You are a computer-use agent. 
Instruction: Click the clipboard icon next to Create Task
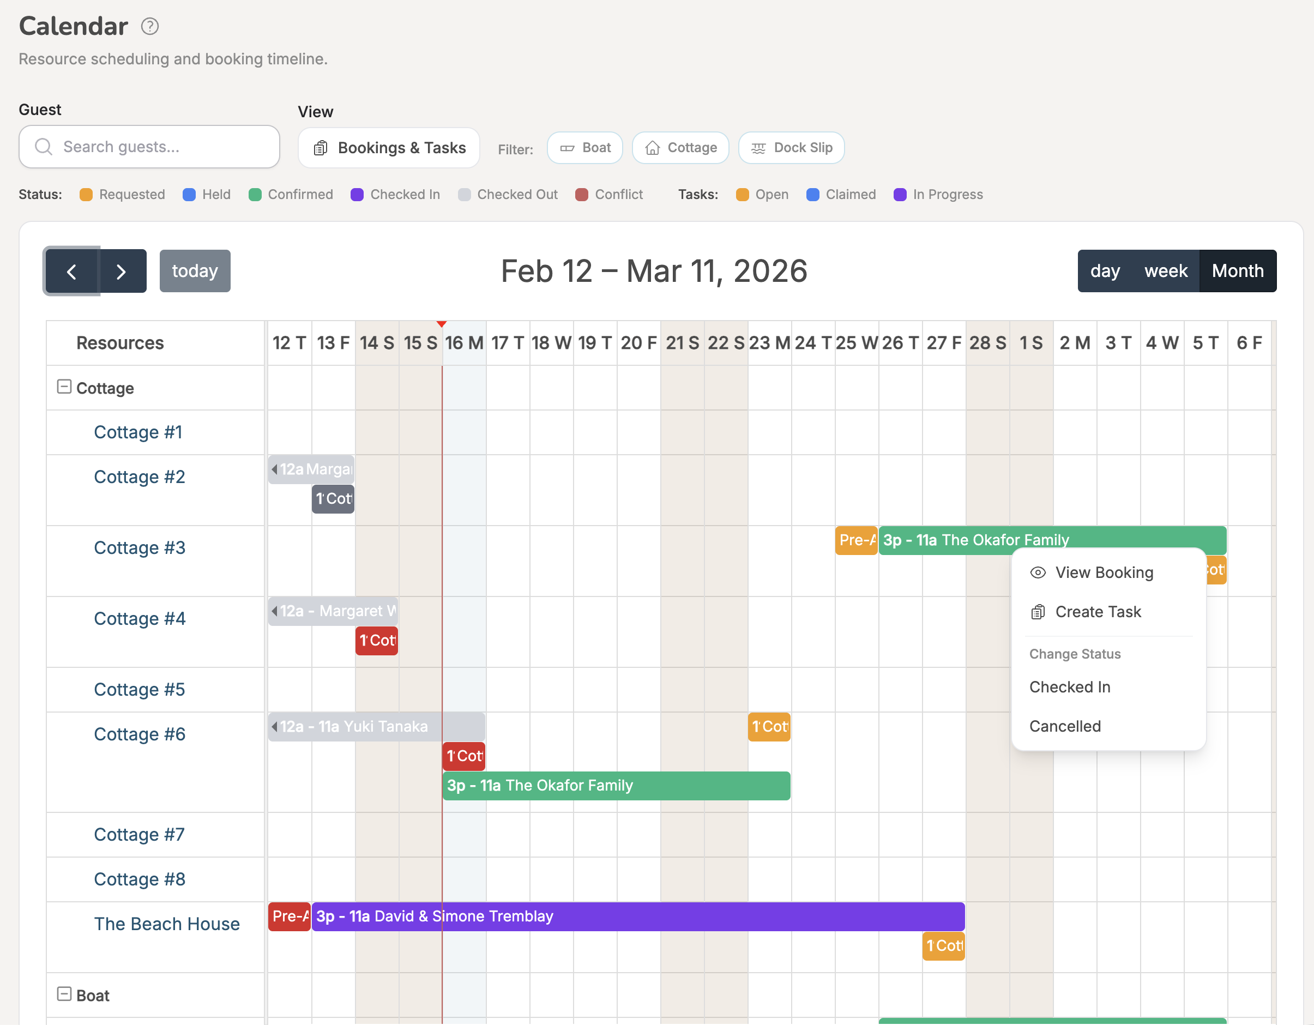1037,612
